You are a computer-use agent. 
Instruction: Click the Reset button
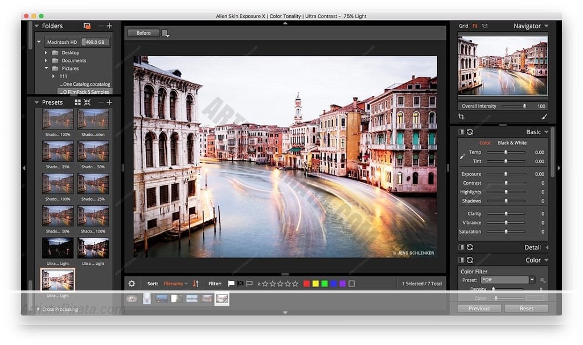[527, 308]
